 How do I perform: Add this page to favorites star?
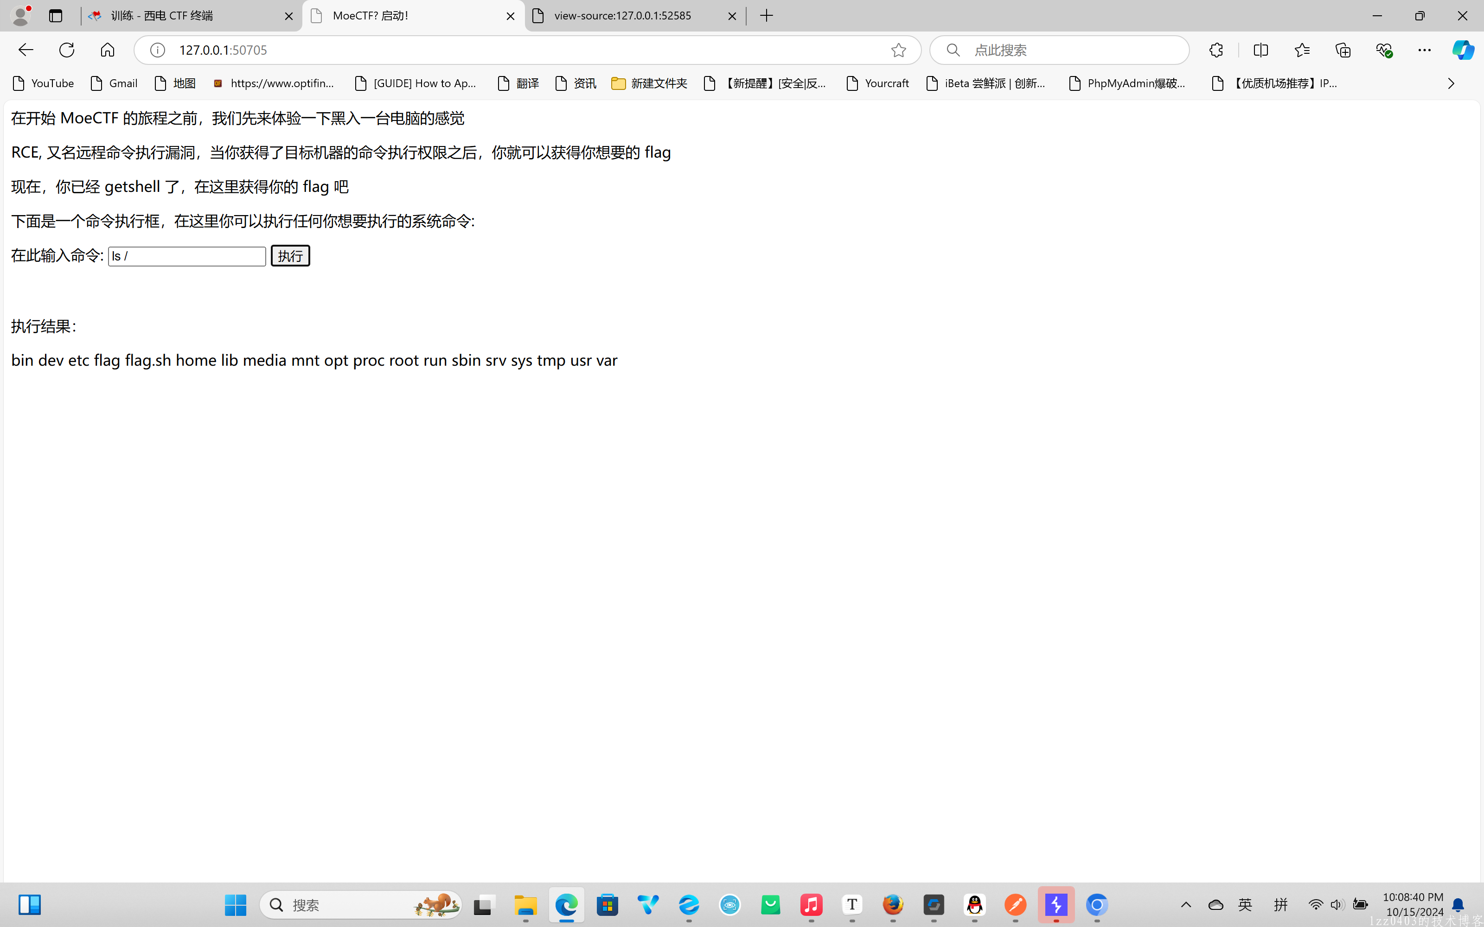click(898, 50)
